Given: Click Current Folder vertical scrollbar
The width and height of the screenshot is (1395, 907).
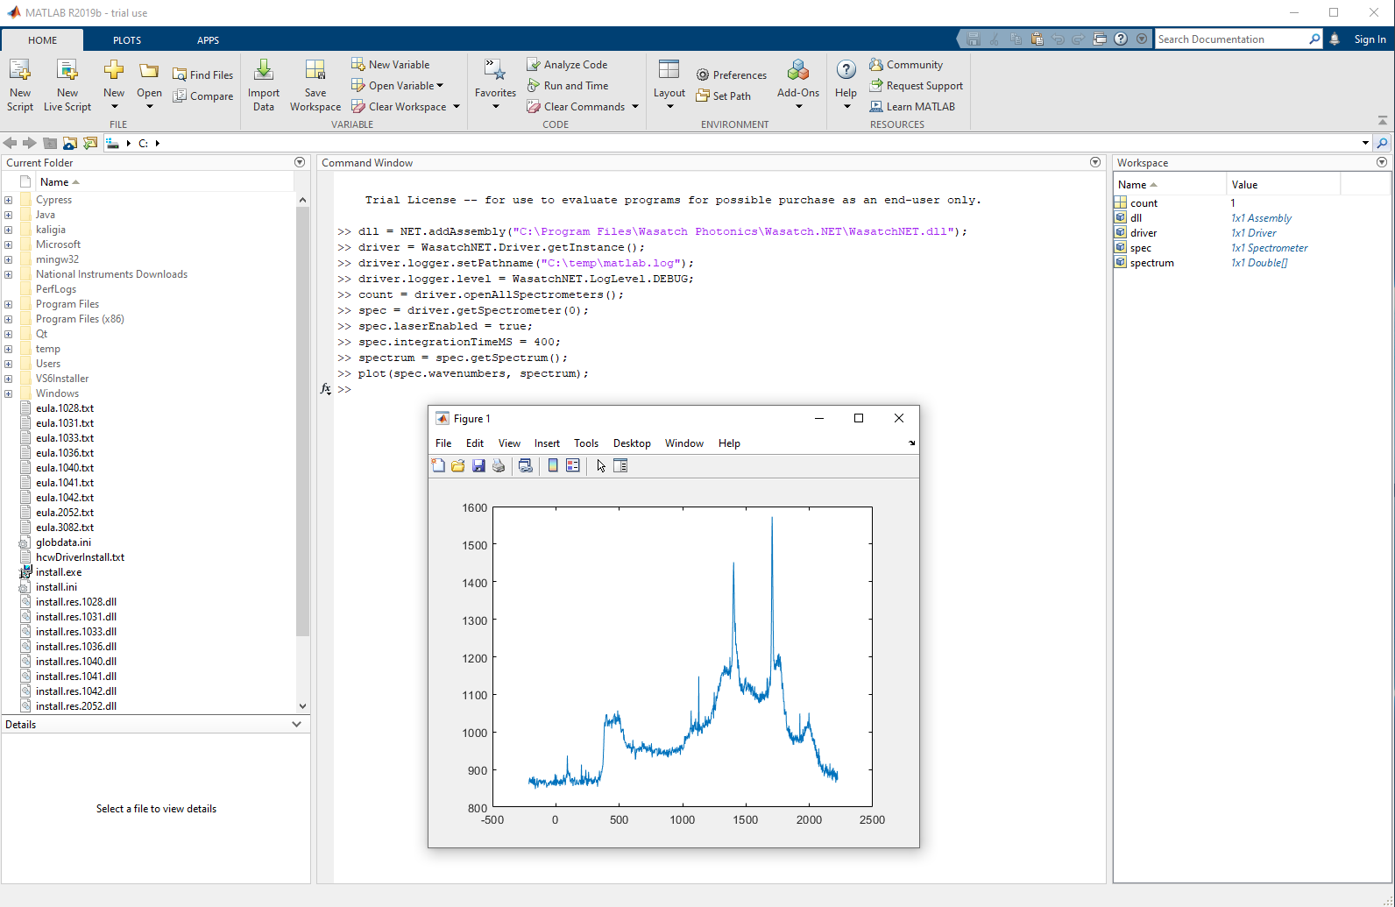Looking at the screenshot, I should (x=302, y=421).
